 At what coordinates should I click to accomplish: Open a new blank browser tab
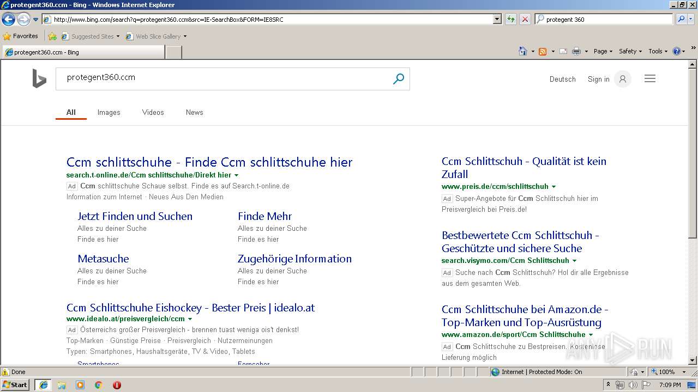tap(173, 52)
